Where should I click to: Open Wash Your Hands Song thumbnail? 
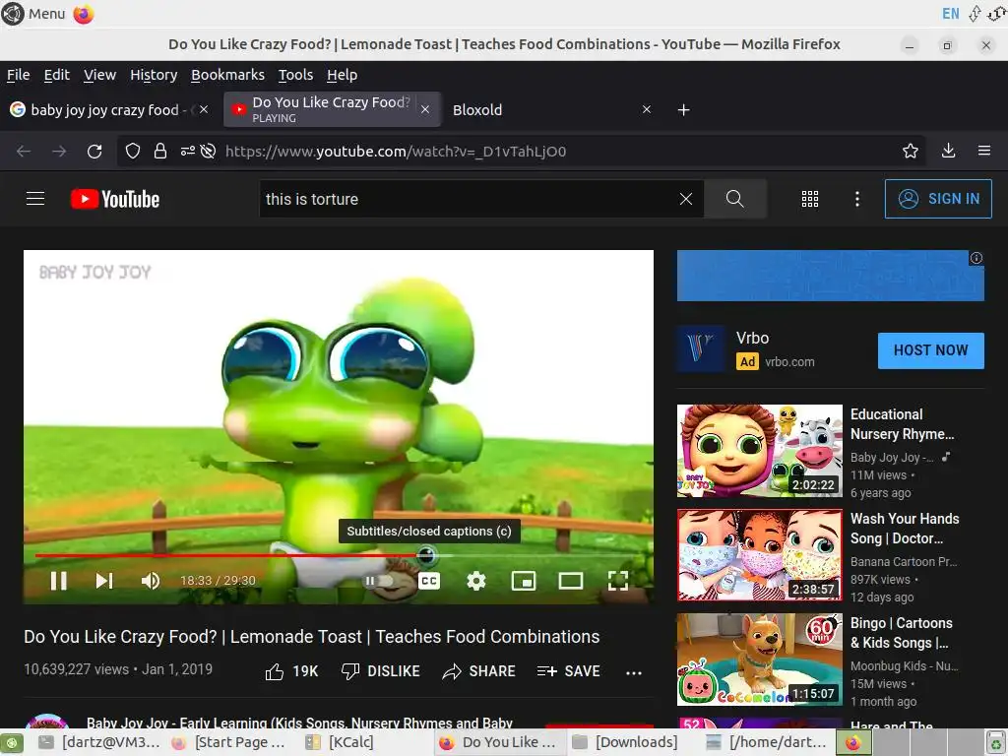point(759,555)
